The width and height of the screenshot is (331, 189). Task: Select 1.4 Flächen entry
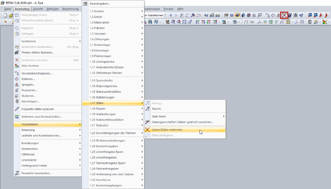(x=113, y=28)
